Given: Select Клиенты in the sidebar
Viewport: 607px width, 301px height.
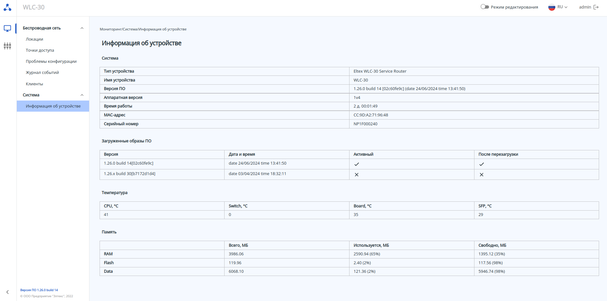Looking at the screenshot, I should tap(35, 84).
